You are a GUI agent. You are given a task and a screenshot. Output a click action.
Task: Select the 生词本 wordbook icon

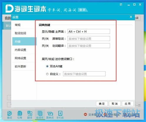40,115
